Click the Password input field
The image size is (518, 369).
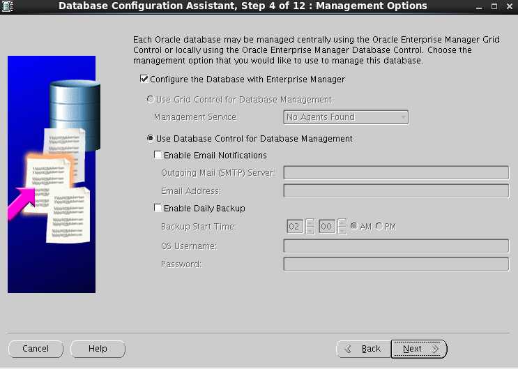pos(396,264)
